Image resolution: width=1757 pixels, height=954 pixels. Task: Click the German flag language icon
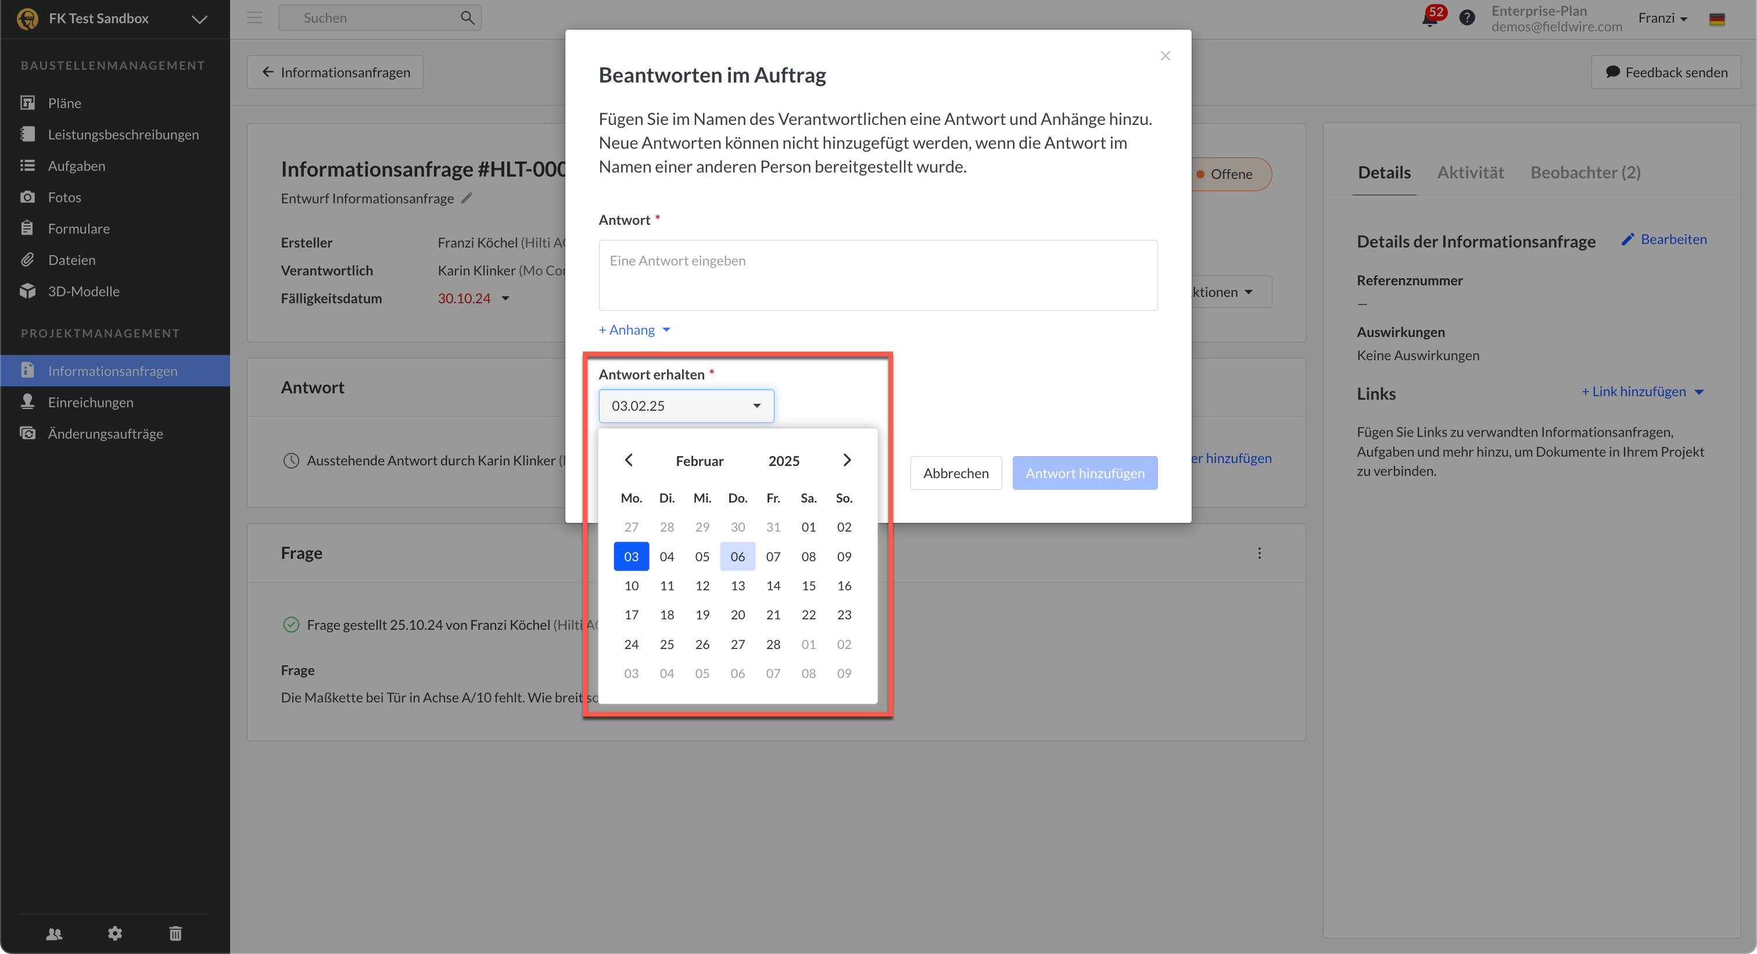[1717, 19]
